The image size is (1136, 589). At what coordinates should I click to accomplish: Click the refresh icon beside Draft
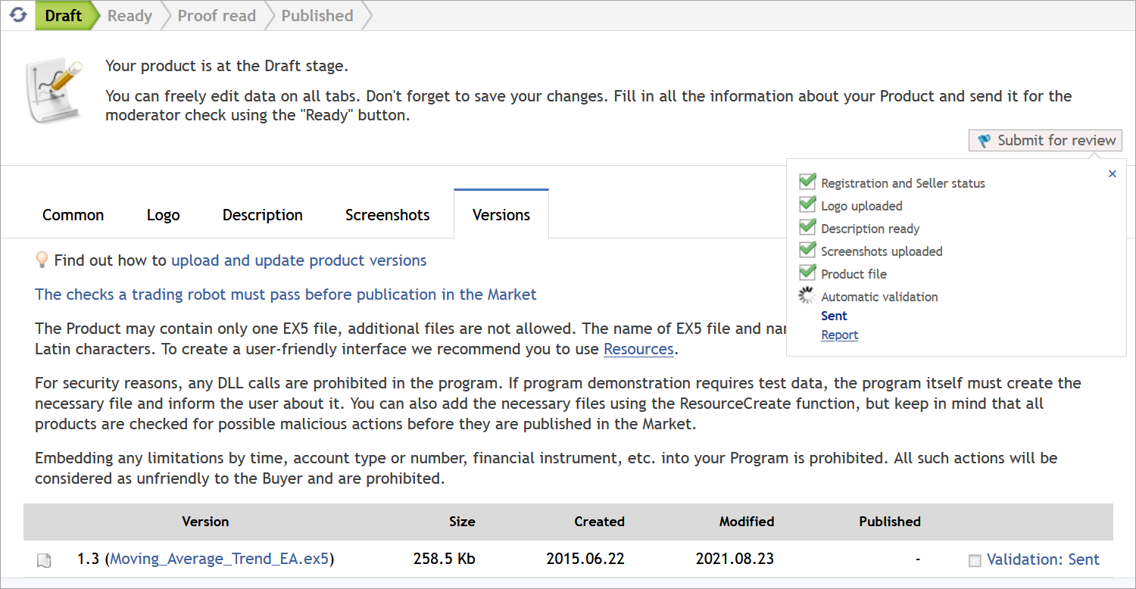(18, 15)
